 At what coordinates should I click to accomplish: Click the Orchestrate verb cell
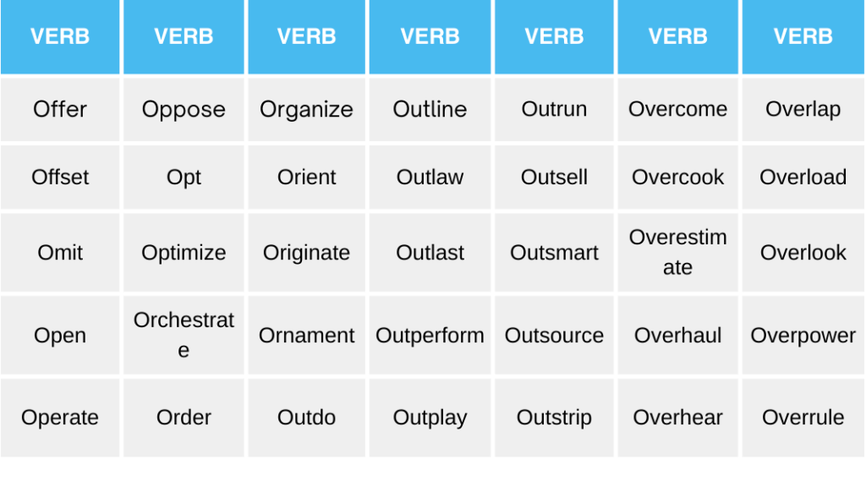[x=184, y=335]
